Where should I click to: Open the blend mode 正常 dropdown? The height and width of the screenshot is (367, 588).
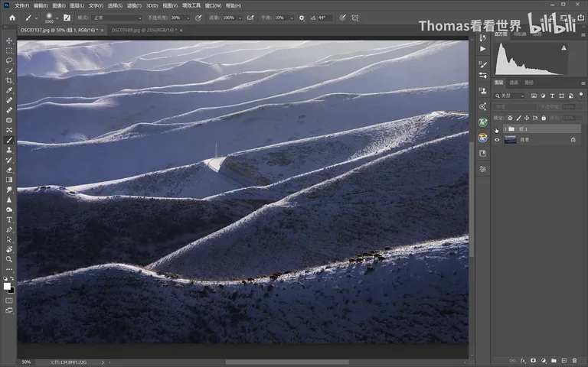116,18
